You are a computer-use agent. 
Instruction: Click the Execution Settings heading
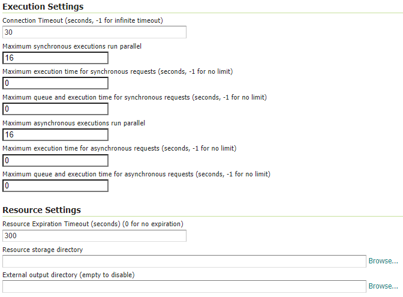tap(43, 7)
